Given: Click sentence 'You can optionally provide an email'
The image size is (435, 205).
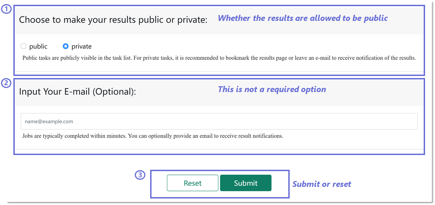Looking at the screenshot, I should pyautogui.click(x=206, y=136).
